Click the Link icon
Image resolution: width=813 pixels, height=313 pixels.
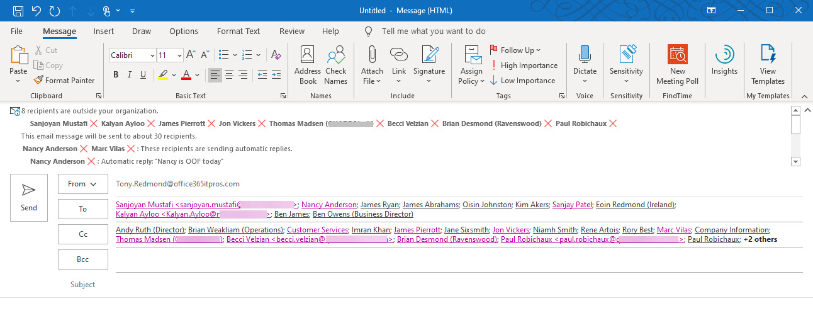click(x=399, y=55)
